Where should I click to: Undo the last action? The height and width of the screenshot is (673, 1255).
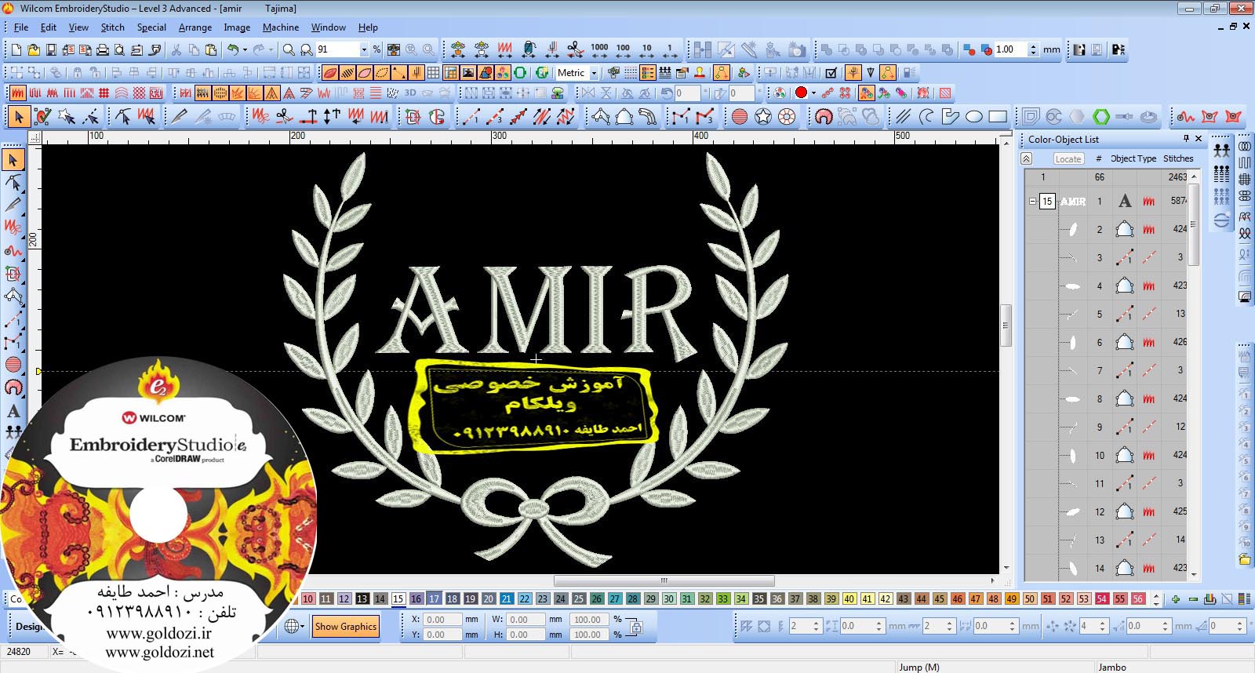click(x=232, y=49)
